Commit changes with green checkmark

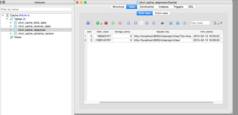click(x=113, y=23)
